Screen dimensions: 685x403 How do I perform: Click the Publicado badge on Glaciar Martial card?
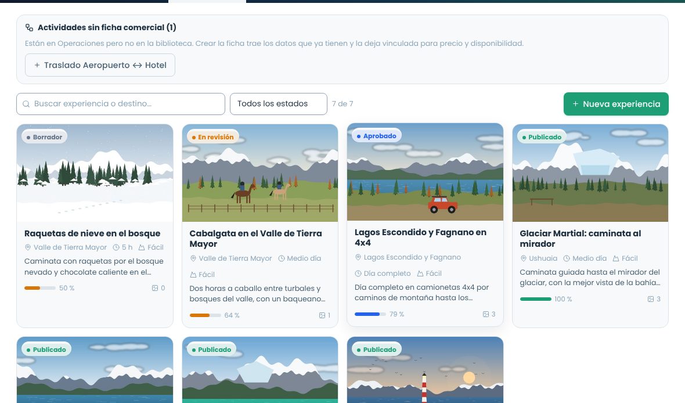(541, 137)
